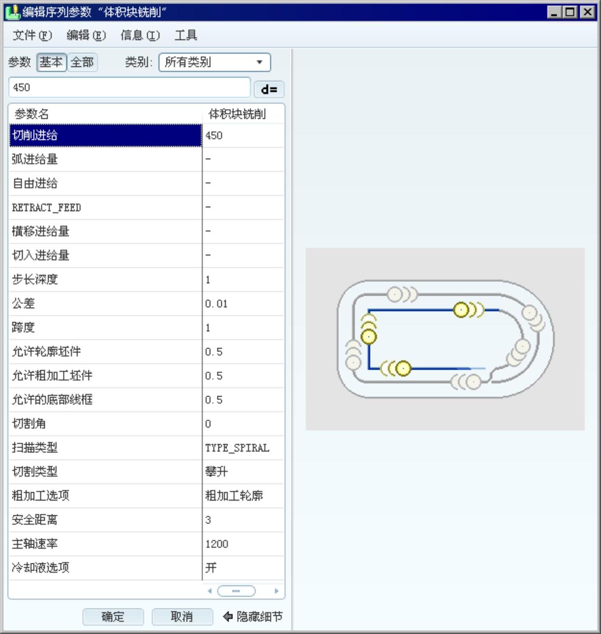
Task: Expand the 类别 dropdown 所有类别
Action: click(215, 62)
